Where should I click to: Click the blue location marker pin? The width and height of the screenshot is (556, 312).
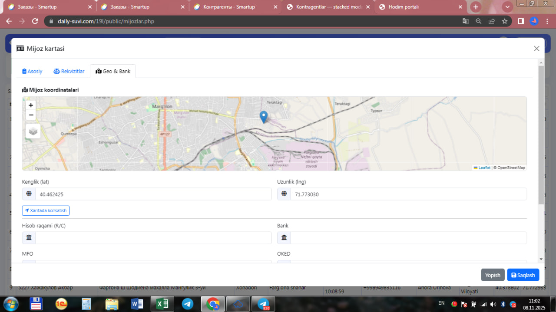tap(263, 117)
